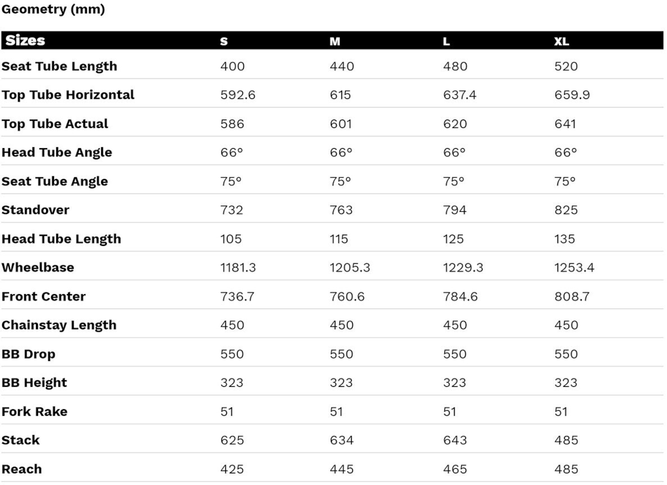The height and width of the screenshot is (485, 667).
Task: Click the Wheelbase value 1181.3
Action: 238,268
